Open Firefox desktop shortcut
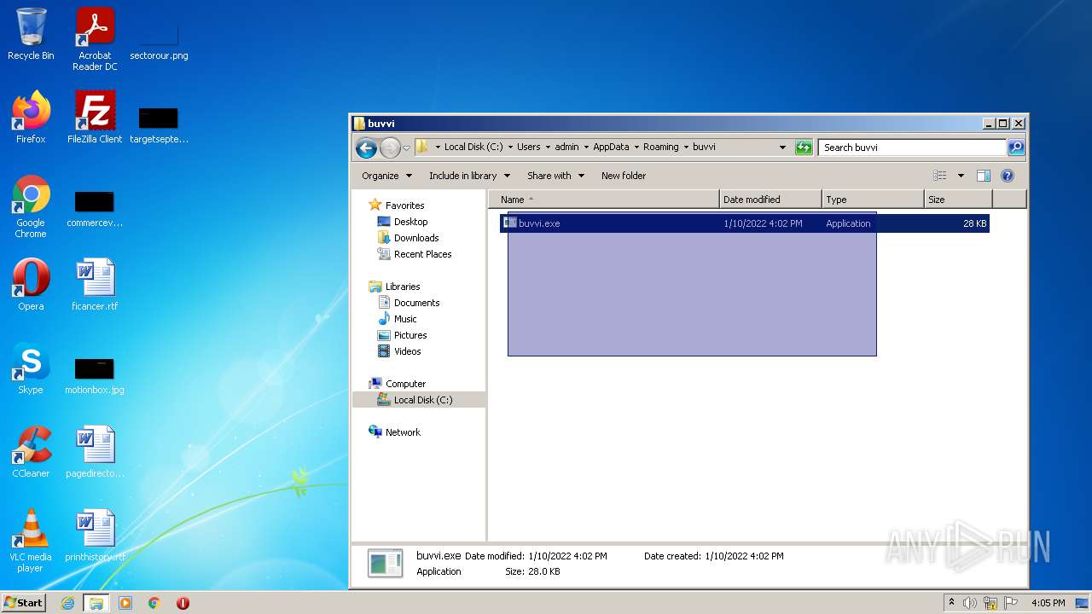 tap(31, 118)
